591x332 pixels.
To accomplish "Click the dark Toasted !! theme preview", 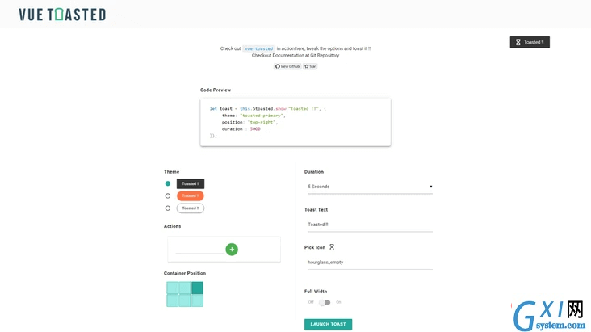I will pos(191,183).
